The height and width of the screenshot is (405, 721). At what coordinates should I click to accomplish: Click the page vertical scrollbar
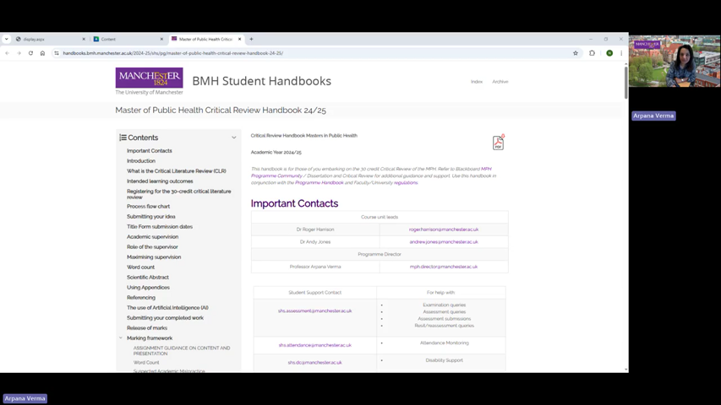pos(625,211)
